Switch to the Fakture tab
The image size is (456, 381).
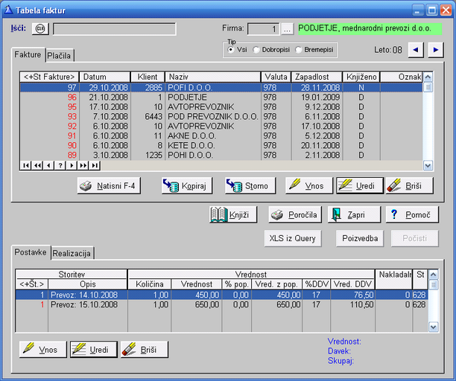pos(28,54)
